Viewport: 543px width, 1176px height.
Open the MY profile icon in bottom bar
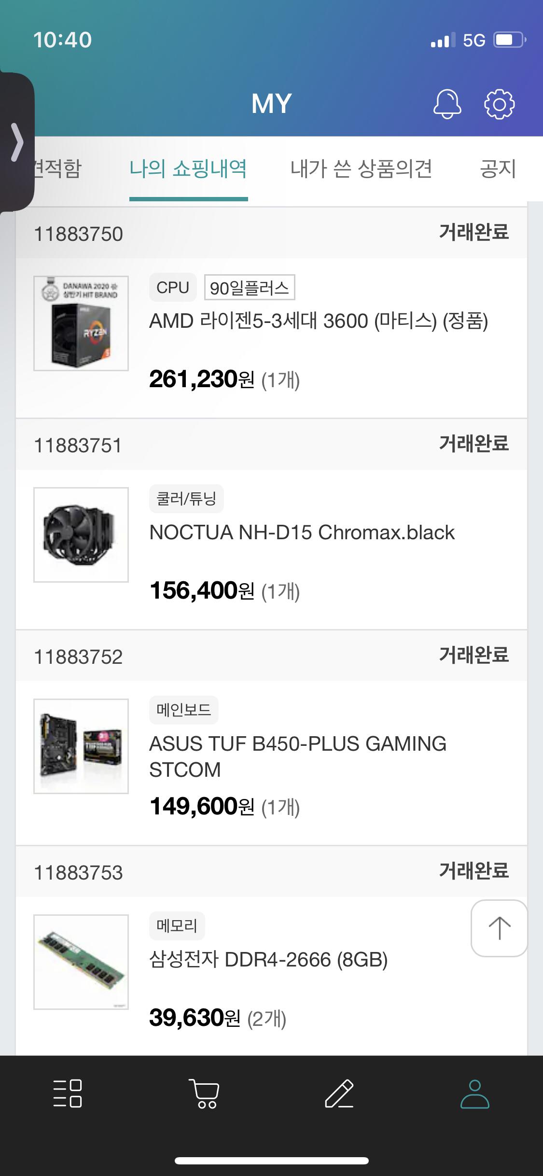click(x=475, y=1093)
